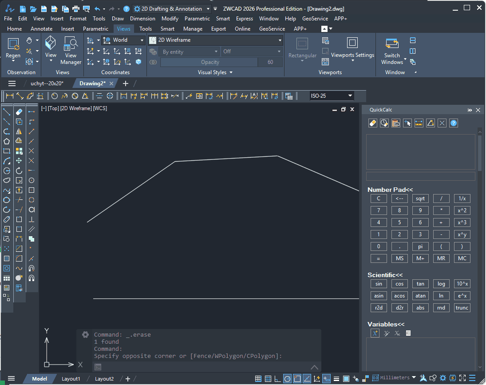Click the pi button on the number pad

click(x=420, y=246)
